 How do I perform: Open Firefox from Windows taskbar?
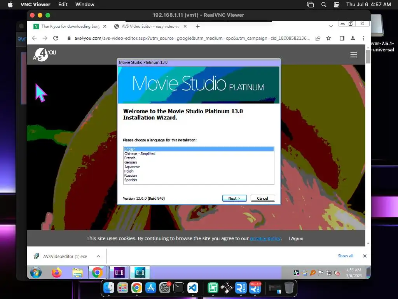coord(57,273)
